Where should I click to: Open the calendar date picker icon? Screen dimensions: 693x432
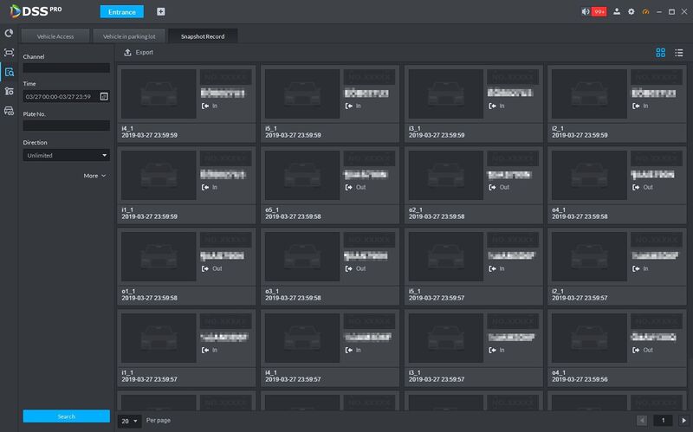point(104,96)
